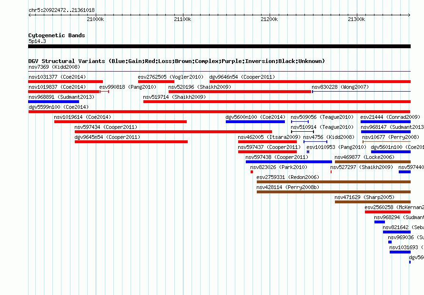Open variant nsv4756 (Kidd2008)
Viewport: 424px width, 295px height.
tap(329, 137)
